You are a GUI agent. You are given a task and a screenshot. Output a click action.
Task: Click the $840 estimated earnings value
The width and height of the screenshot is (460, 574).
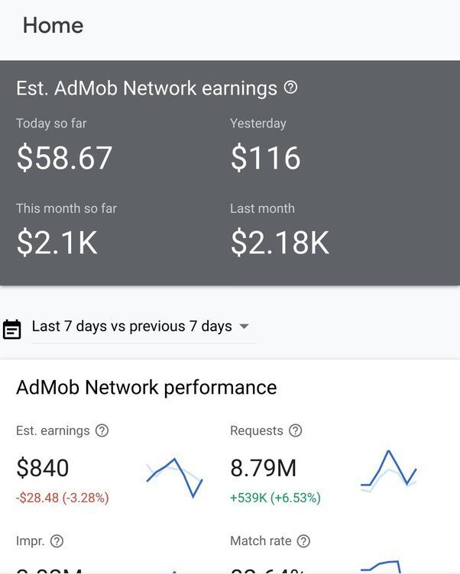43,468
